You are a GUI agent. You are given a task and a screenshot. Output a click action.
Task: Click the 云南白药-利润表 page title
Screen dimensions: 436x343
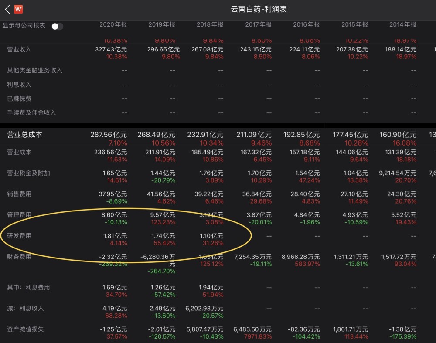pyautogui.click(x=259, y=9)
